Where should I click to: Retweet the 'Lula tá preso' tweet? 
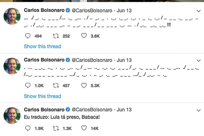pos(55,128)
